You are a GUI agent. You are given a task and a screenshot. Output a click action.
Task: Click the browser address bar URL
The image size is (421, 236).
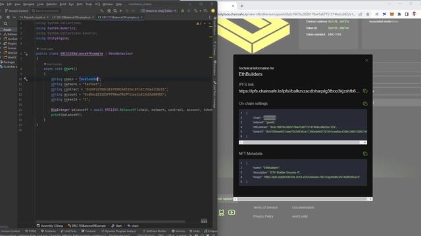287,14
